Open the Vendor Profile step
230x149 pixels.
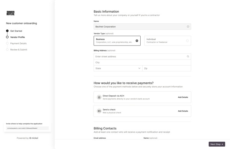point(18,37)
